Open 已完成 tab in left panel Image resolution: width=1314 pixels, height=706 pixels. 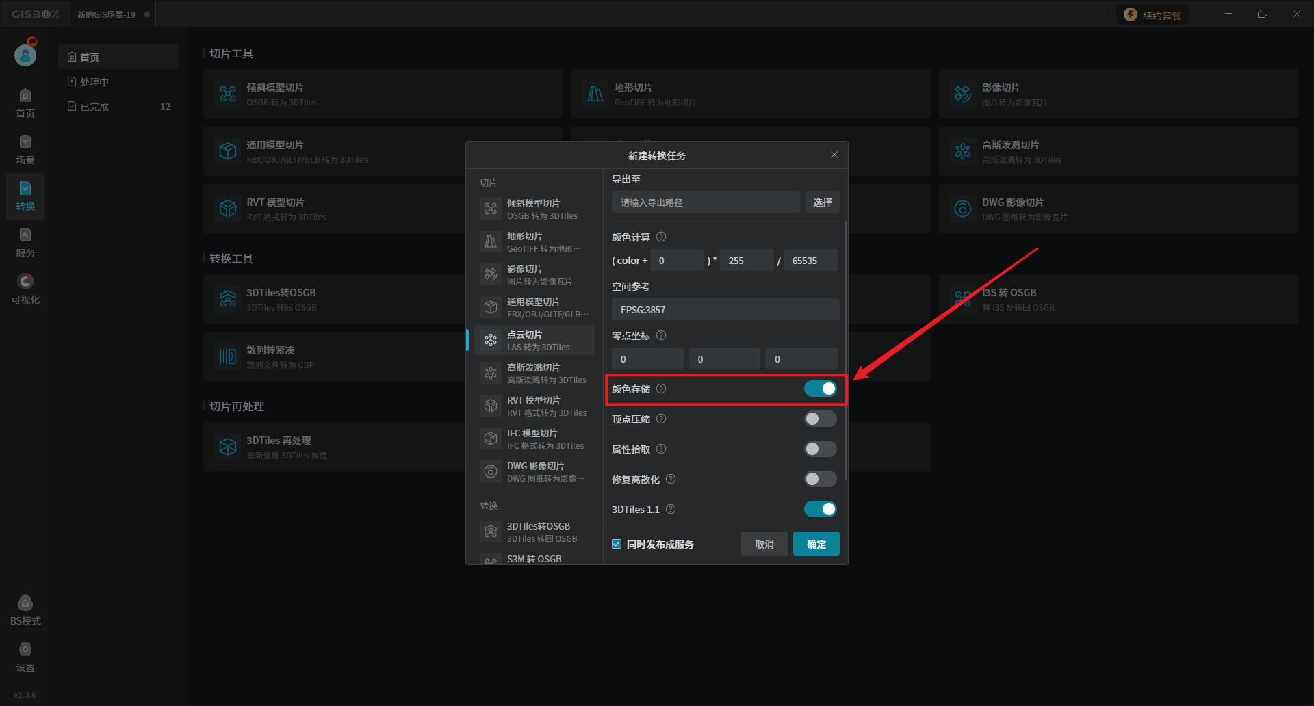[x=94, y=107]
